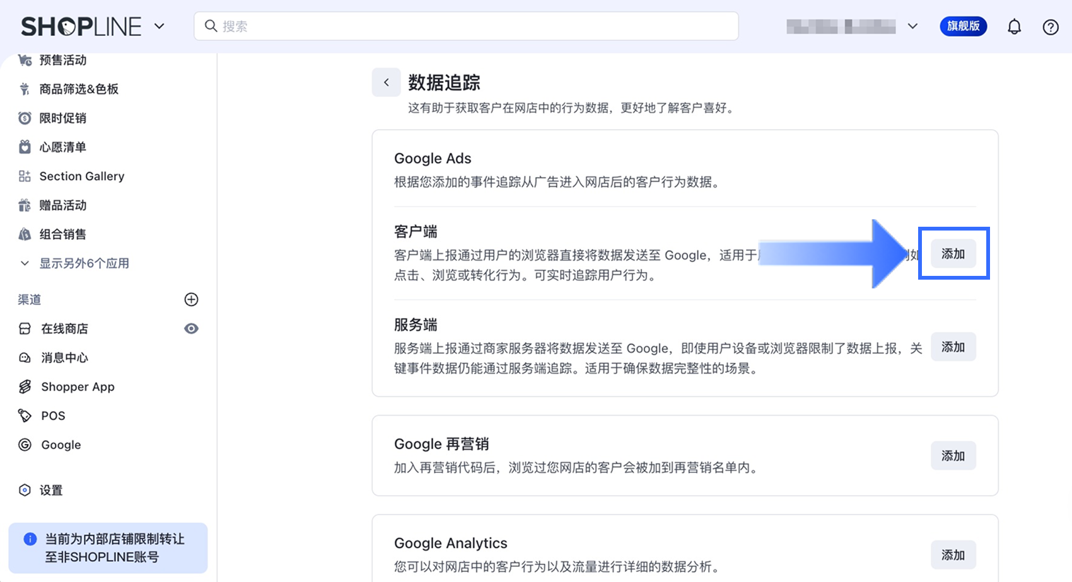The image size is (1072, 582).
Task: Open the SHOPLINE logo dropdown arrow
Action: click(160, 26)
